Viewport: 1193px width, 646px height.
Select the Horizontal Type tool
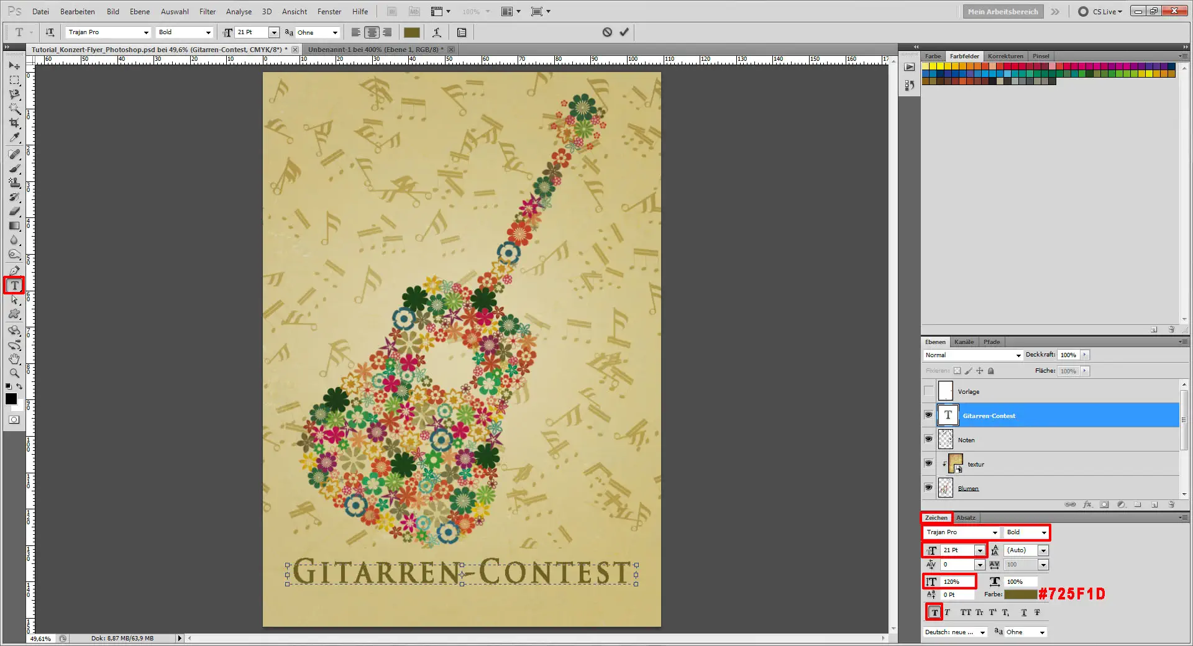tap(14, 285)
